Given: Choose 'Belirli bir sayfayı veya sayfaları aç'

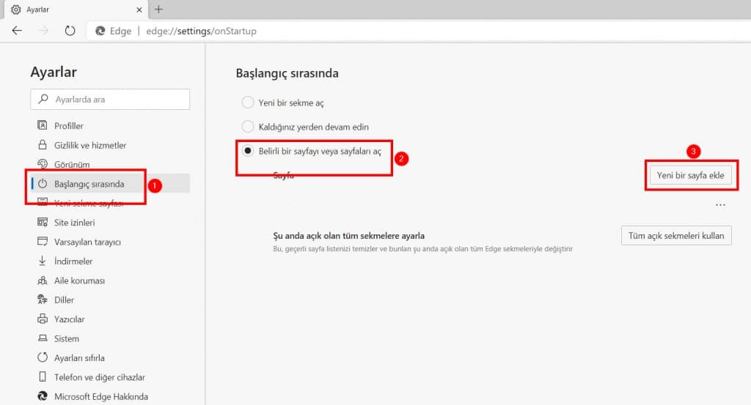Looking at the screenshot, I should [x=248, y=151].
